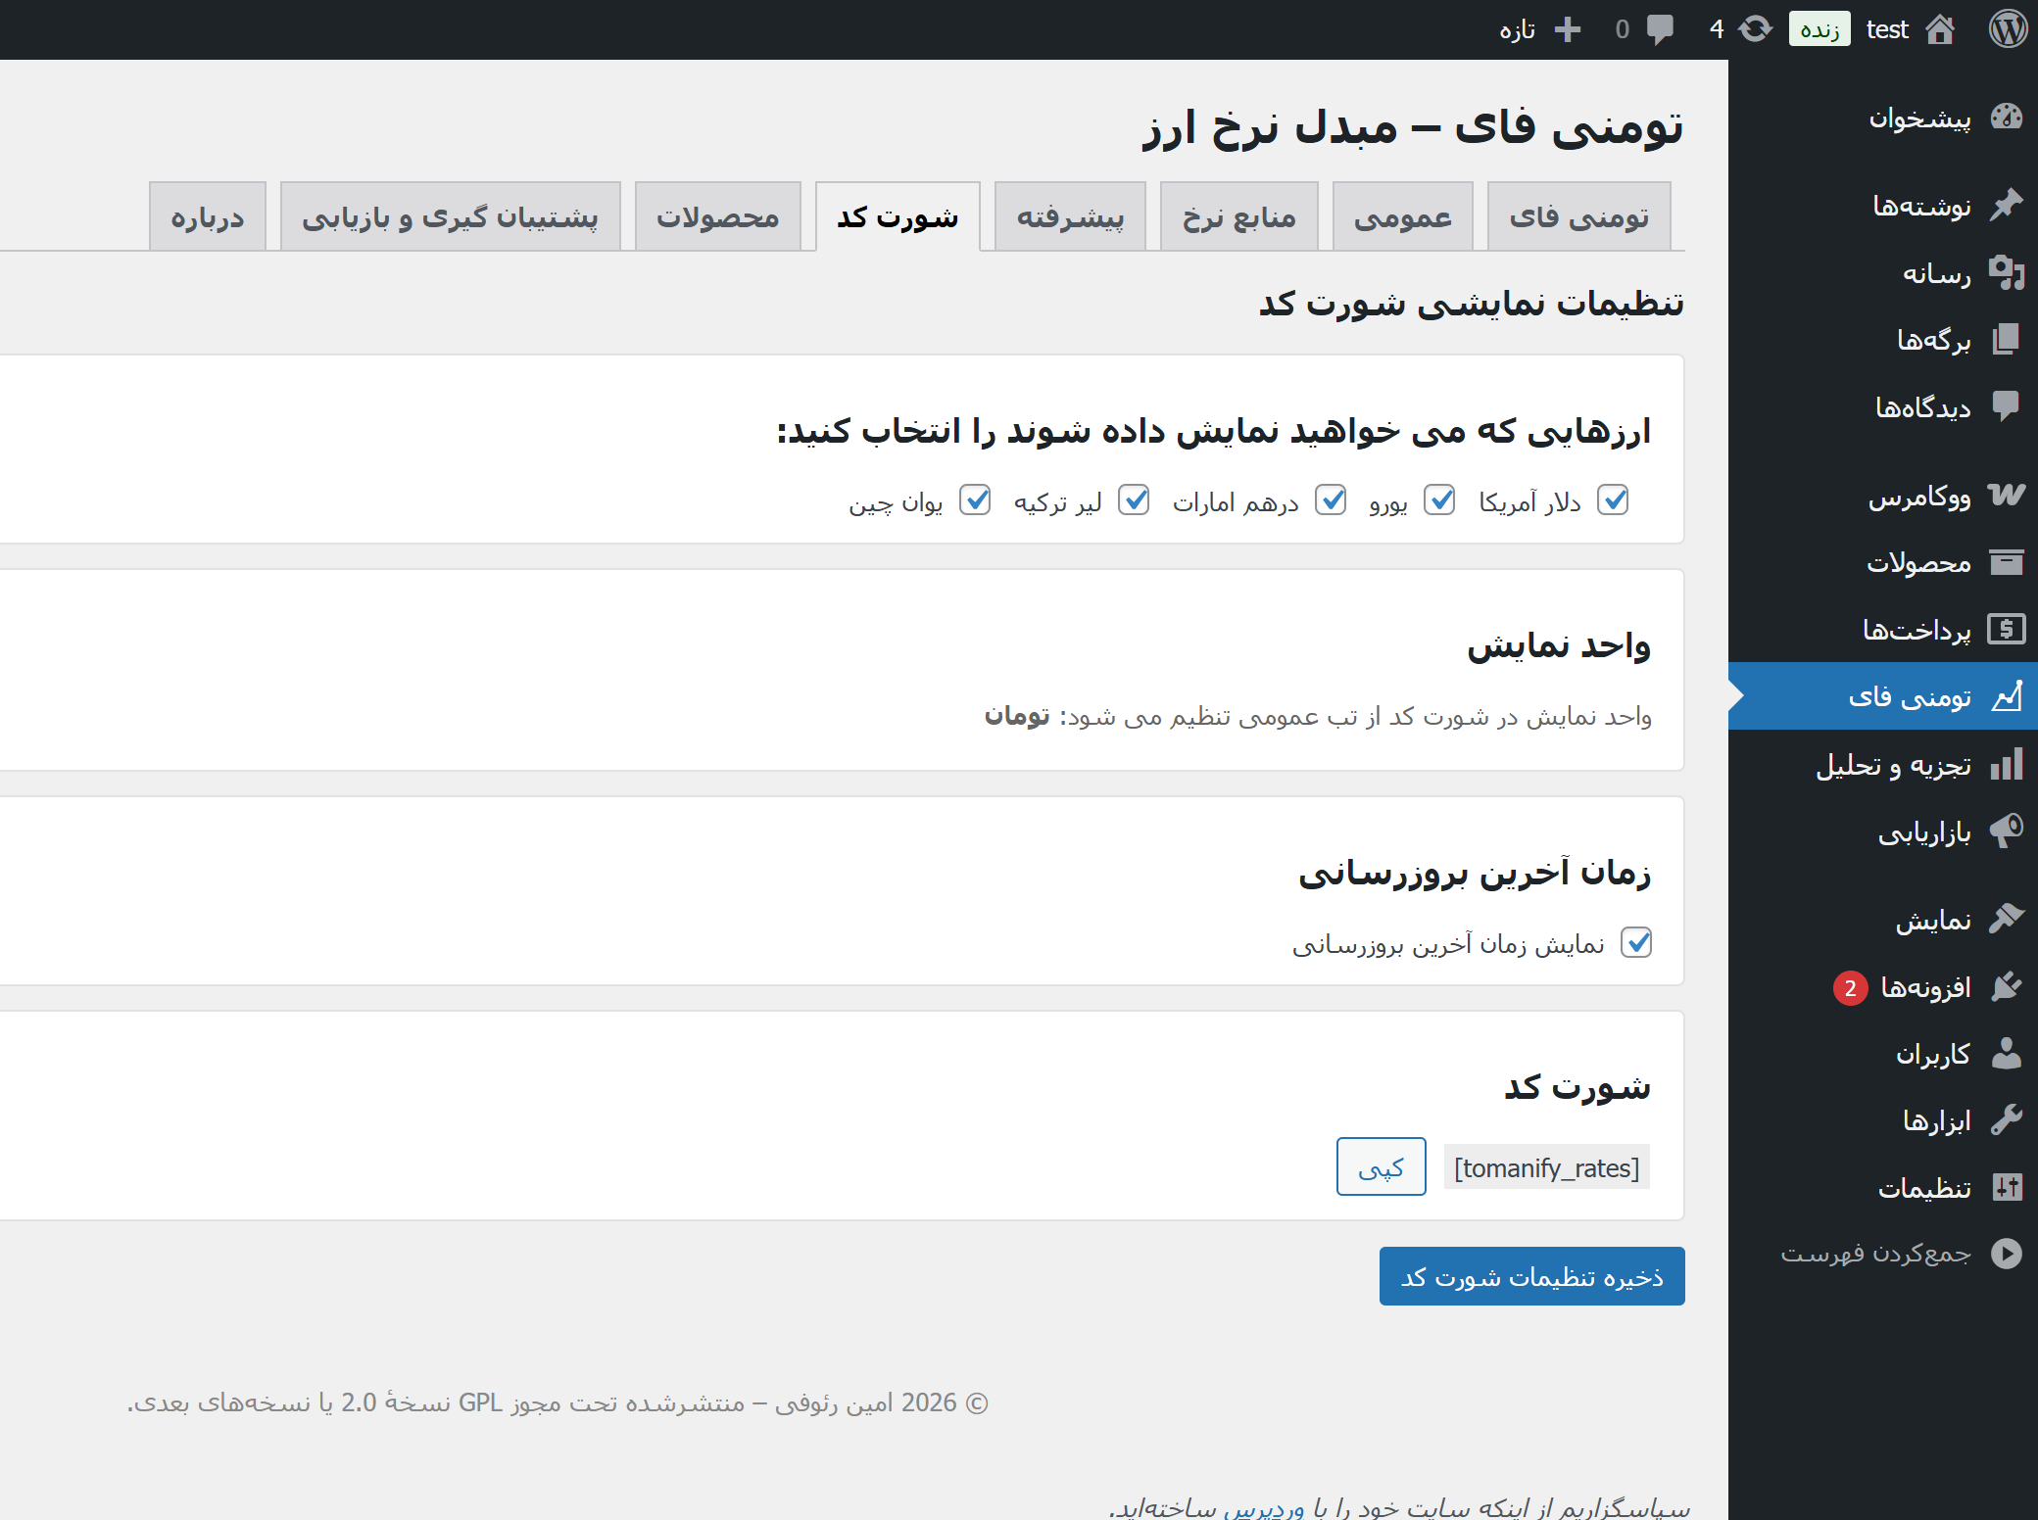Switch to the پیشرفته tab
Image resolution: width=2038 pixels, height=1520 pixels.
(x=1070, y=216)
